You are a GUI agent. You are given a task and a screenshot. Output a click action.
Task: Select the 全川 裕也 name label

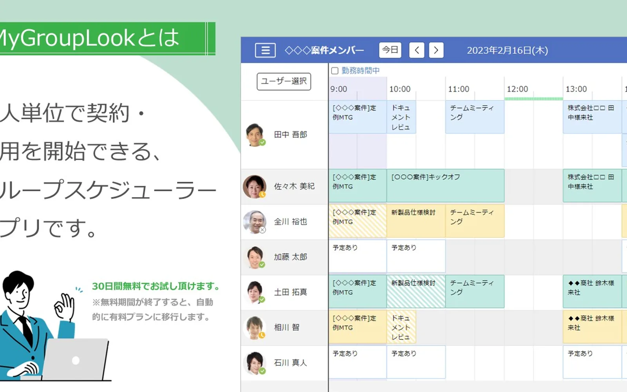[x=290, y=221]
